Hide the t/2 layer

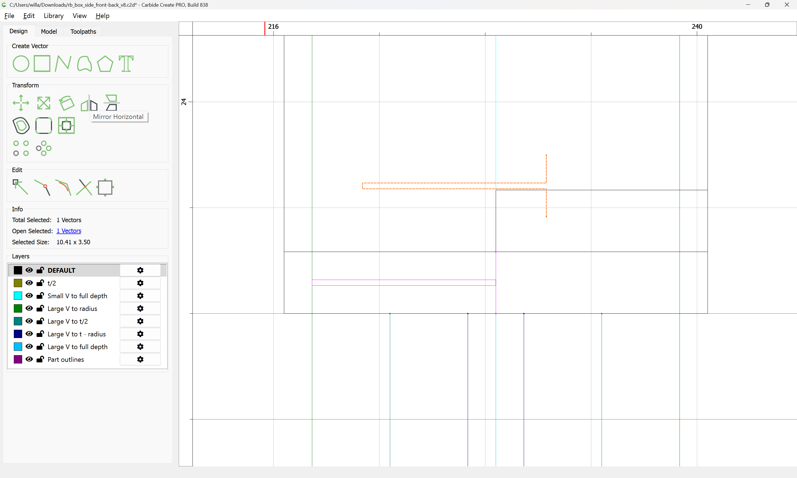pyautogui.click(x=29, y=283)
